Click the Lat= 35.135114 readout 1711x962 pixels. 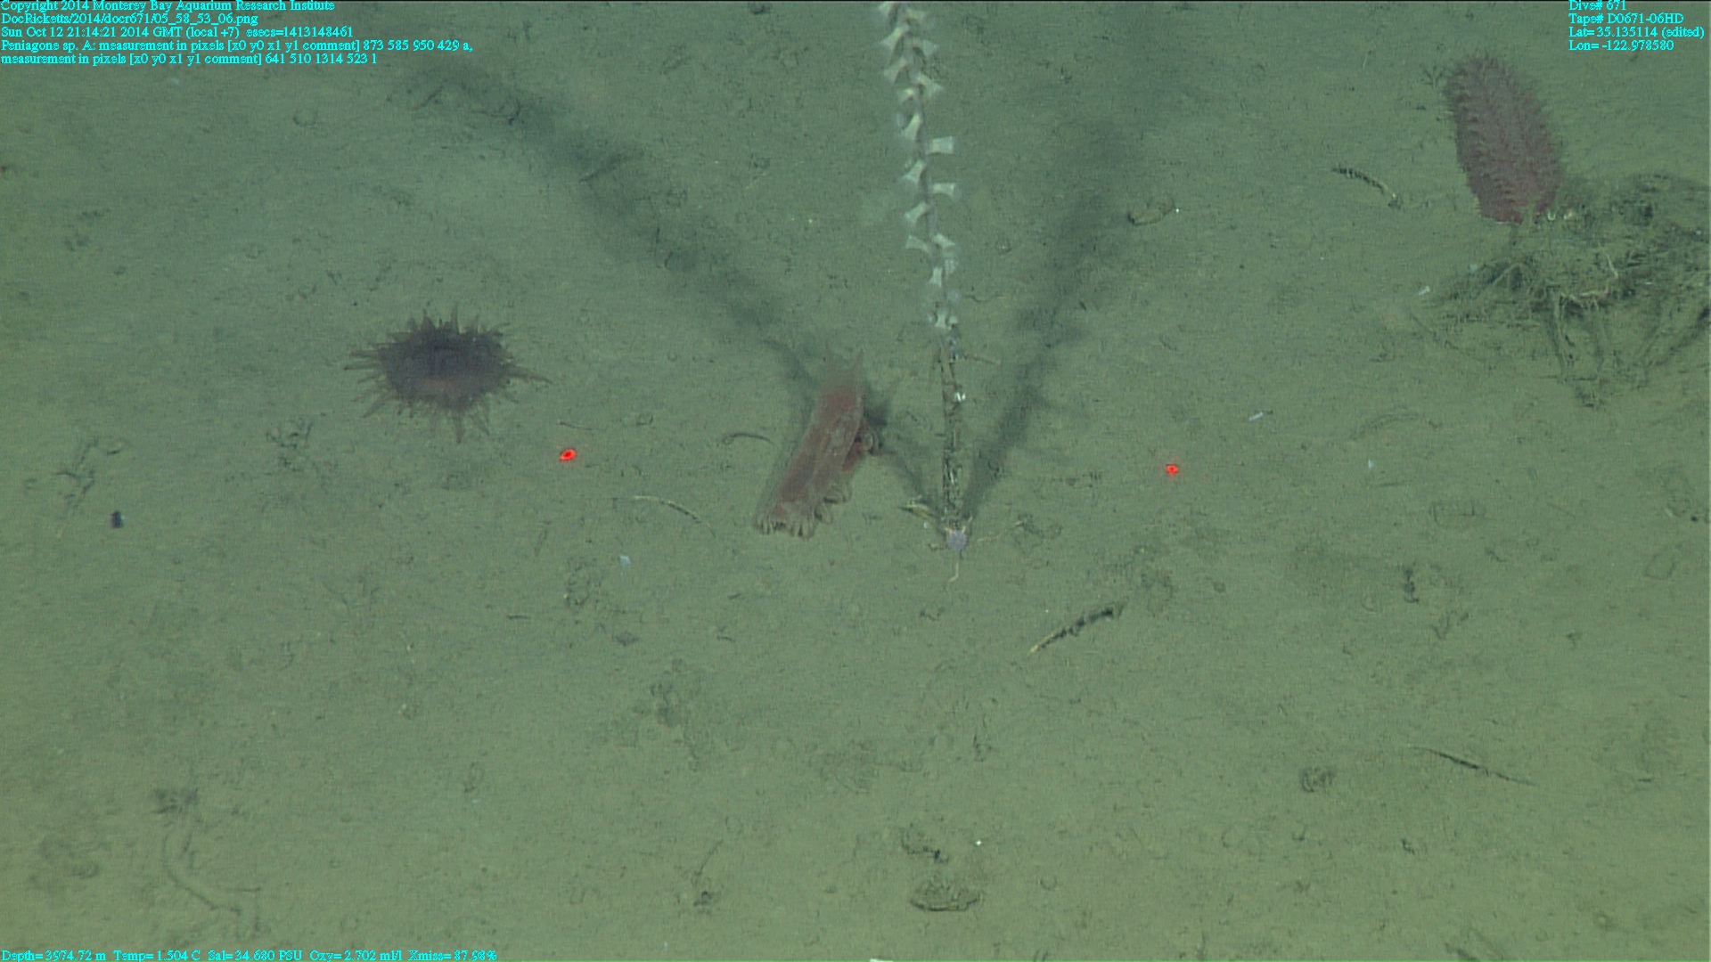[1635, 32]
